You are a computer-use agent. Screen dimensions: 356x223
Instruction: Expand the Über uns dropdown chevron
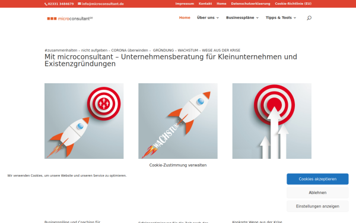tap(218, 18)
